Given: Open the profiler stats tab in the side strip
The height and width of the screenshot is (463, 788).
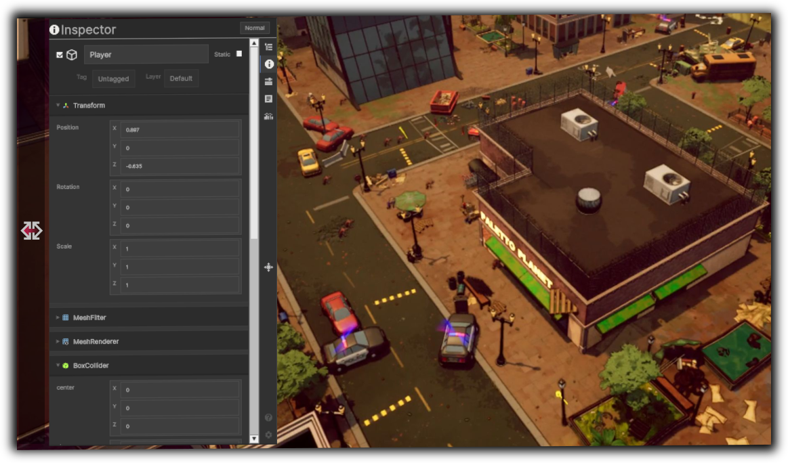Looking at the screenshot, I should click(269, 116).
